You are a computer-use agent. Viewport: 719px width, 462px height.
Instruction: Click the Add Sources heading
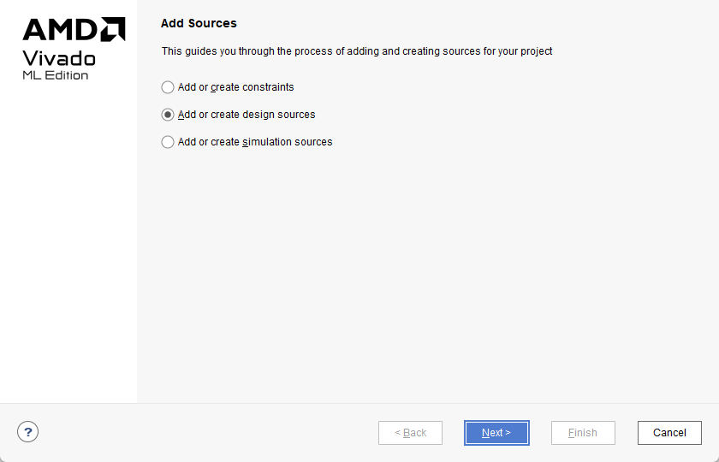[x=199, y=23]
